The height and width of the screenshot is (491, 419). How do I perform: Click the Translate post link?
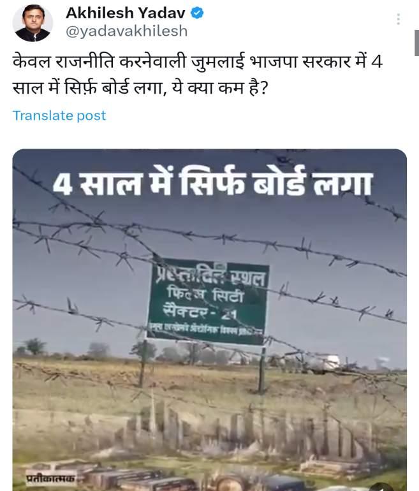click(x=59, y=115)
